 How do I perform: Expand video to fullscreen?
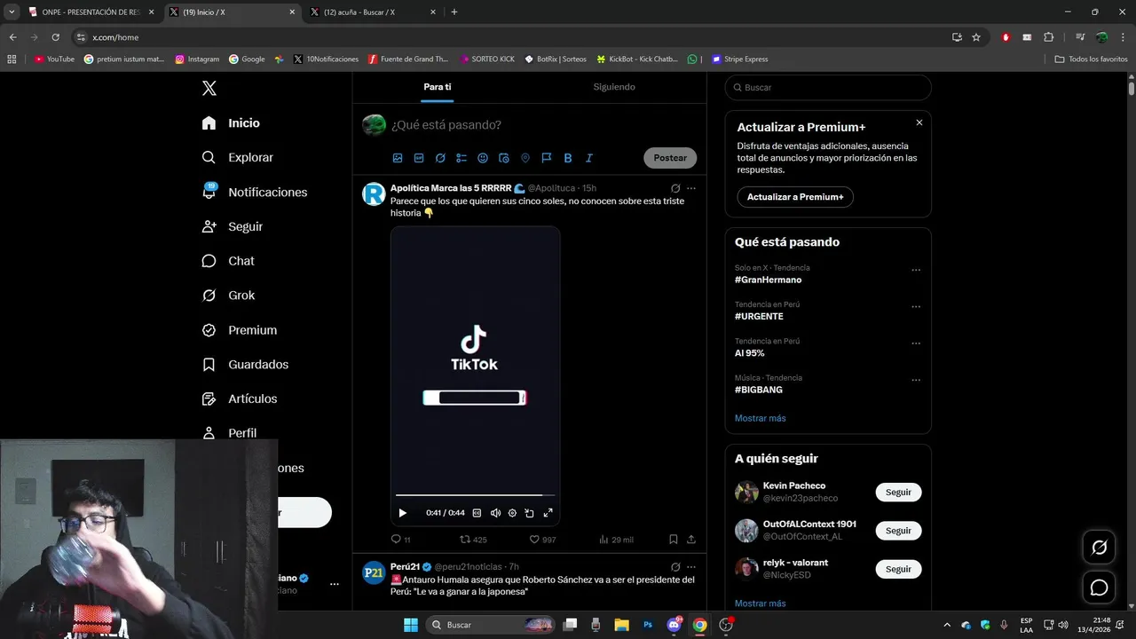[x=548, y=513]
